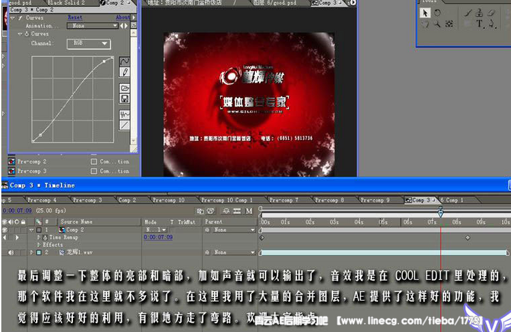Select the Pan Behind tool
This screenshot has width=511, height=332.
tap(449, 24)
